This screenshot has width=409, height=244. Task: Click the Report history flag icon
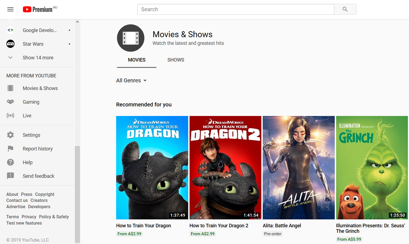point(10,149)
